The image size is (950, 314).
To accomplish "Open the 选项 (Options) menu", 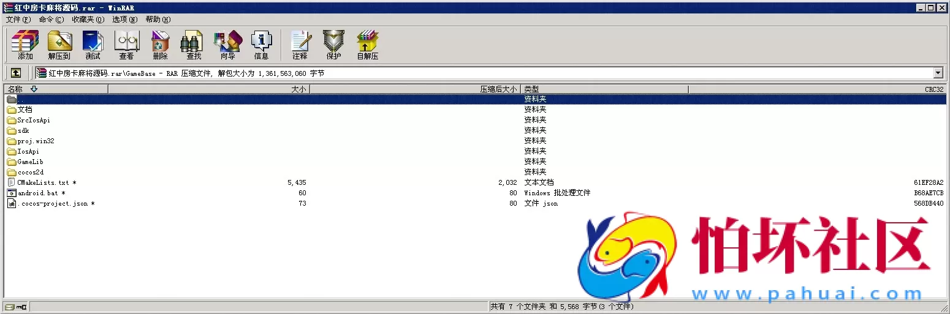I will pos(124,20).
